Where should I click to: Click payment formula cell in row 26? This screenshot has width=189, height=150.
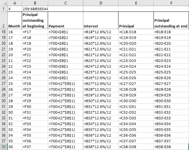65,78
